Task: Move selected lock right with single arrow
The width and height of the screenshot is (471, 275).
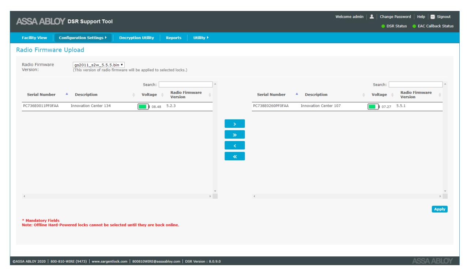Action: (x=235, y=123)
